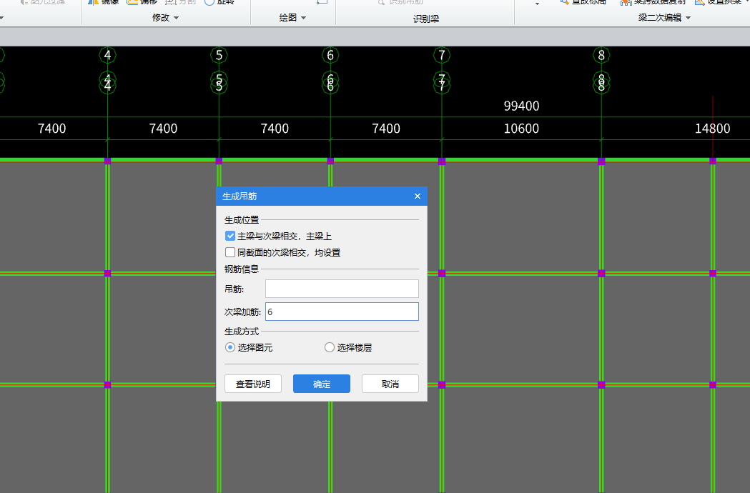The height and width of the screenshot is (493, 750).
Task: Open 查看说明 help button
Action: point(253,384)
